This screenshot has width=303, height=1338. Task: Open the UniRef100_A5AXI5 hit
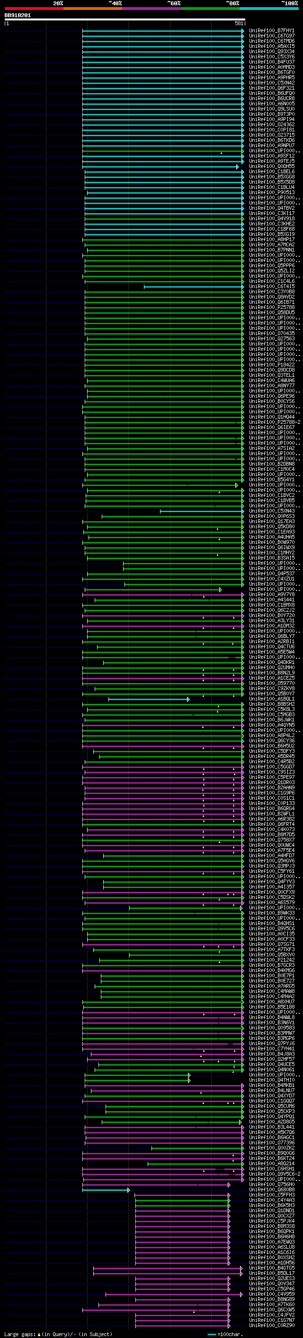point(271,46)
